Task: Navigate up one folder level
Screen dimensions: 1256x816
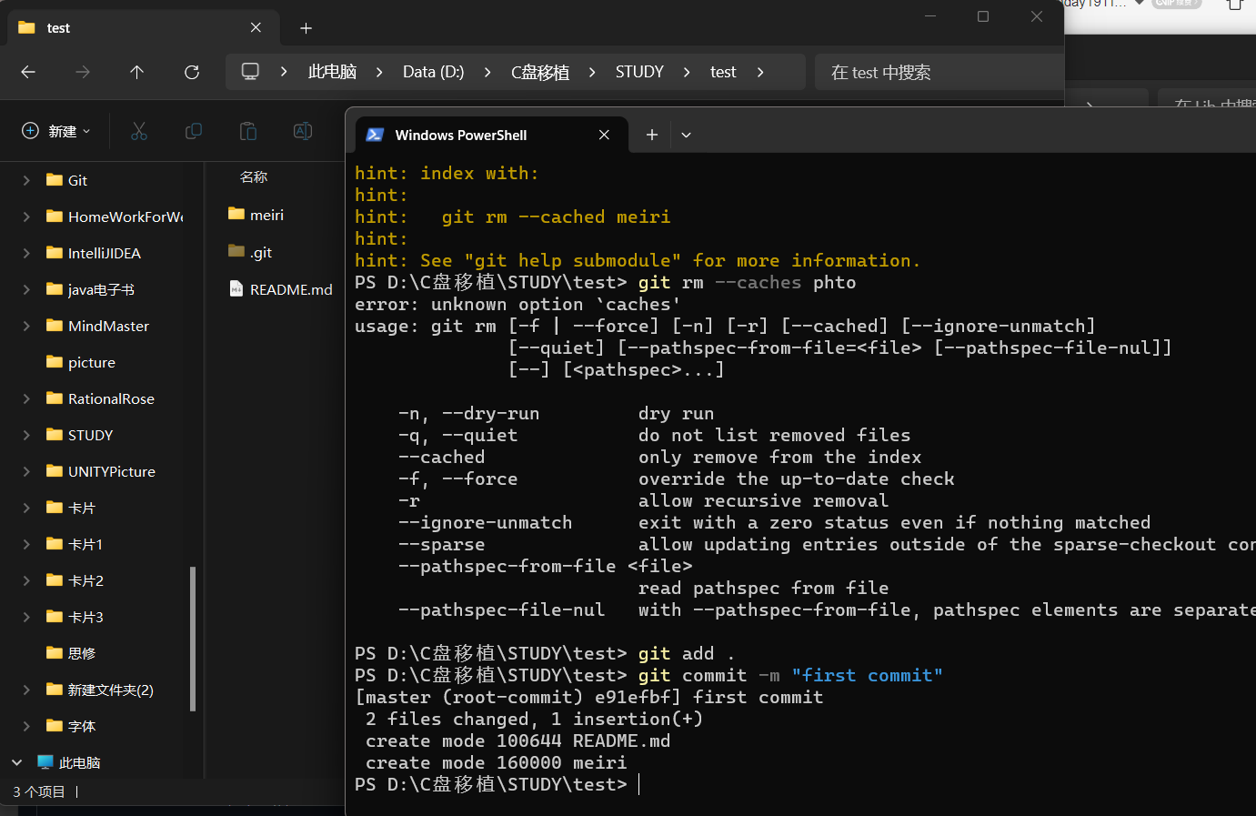Action: [137, 72]
